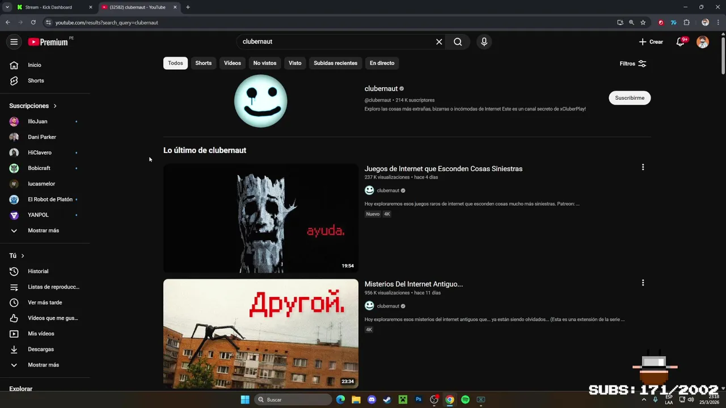This screenshot has width=726, height=408.
Task: Open Spotify from the taskbar
Action: click(465, 399)
